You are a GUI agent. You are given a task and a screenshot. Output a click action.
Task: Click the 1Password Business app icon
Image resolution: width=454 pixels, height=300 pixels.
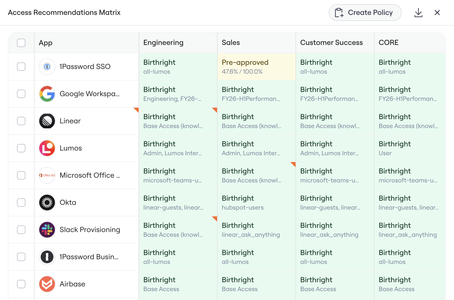pyautogui.click(x=47, y=257)
